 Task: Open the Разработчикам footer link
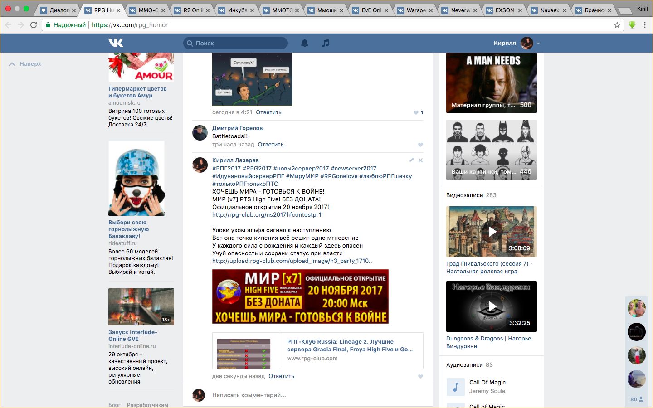point(147,405)
